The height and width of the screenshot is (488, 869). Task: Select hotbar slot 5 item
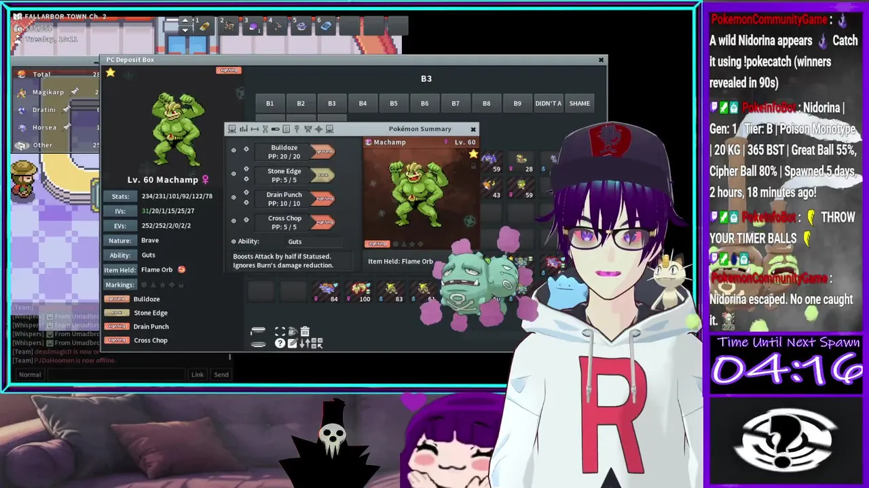coord(301,26)
